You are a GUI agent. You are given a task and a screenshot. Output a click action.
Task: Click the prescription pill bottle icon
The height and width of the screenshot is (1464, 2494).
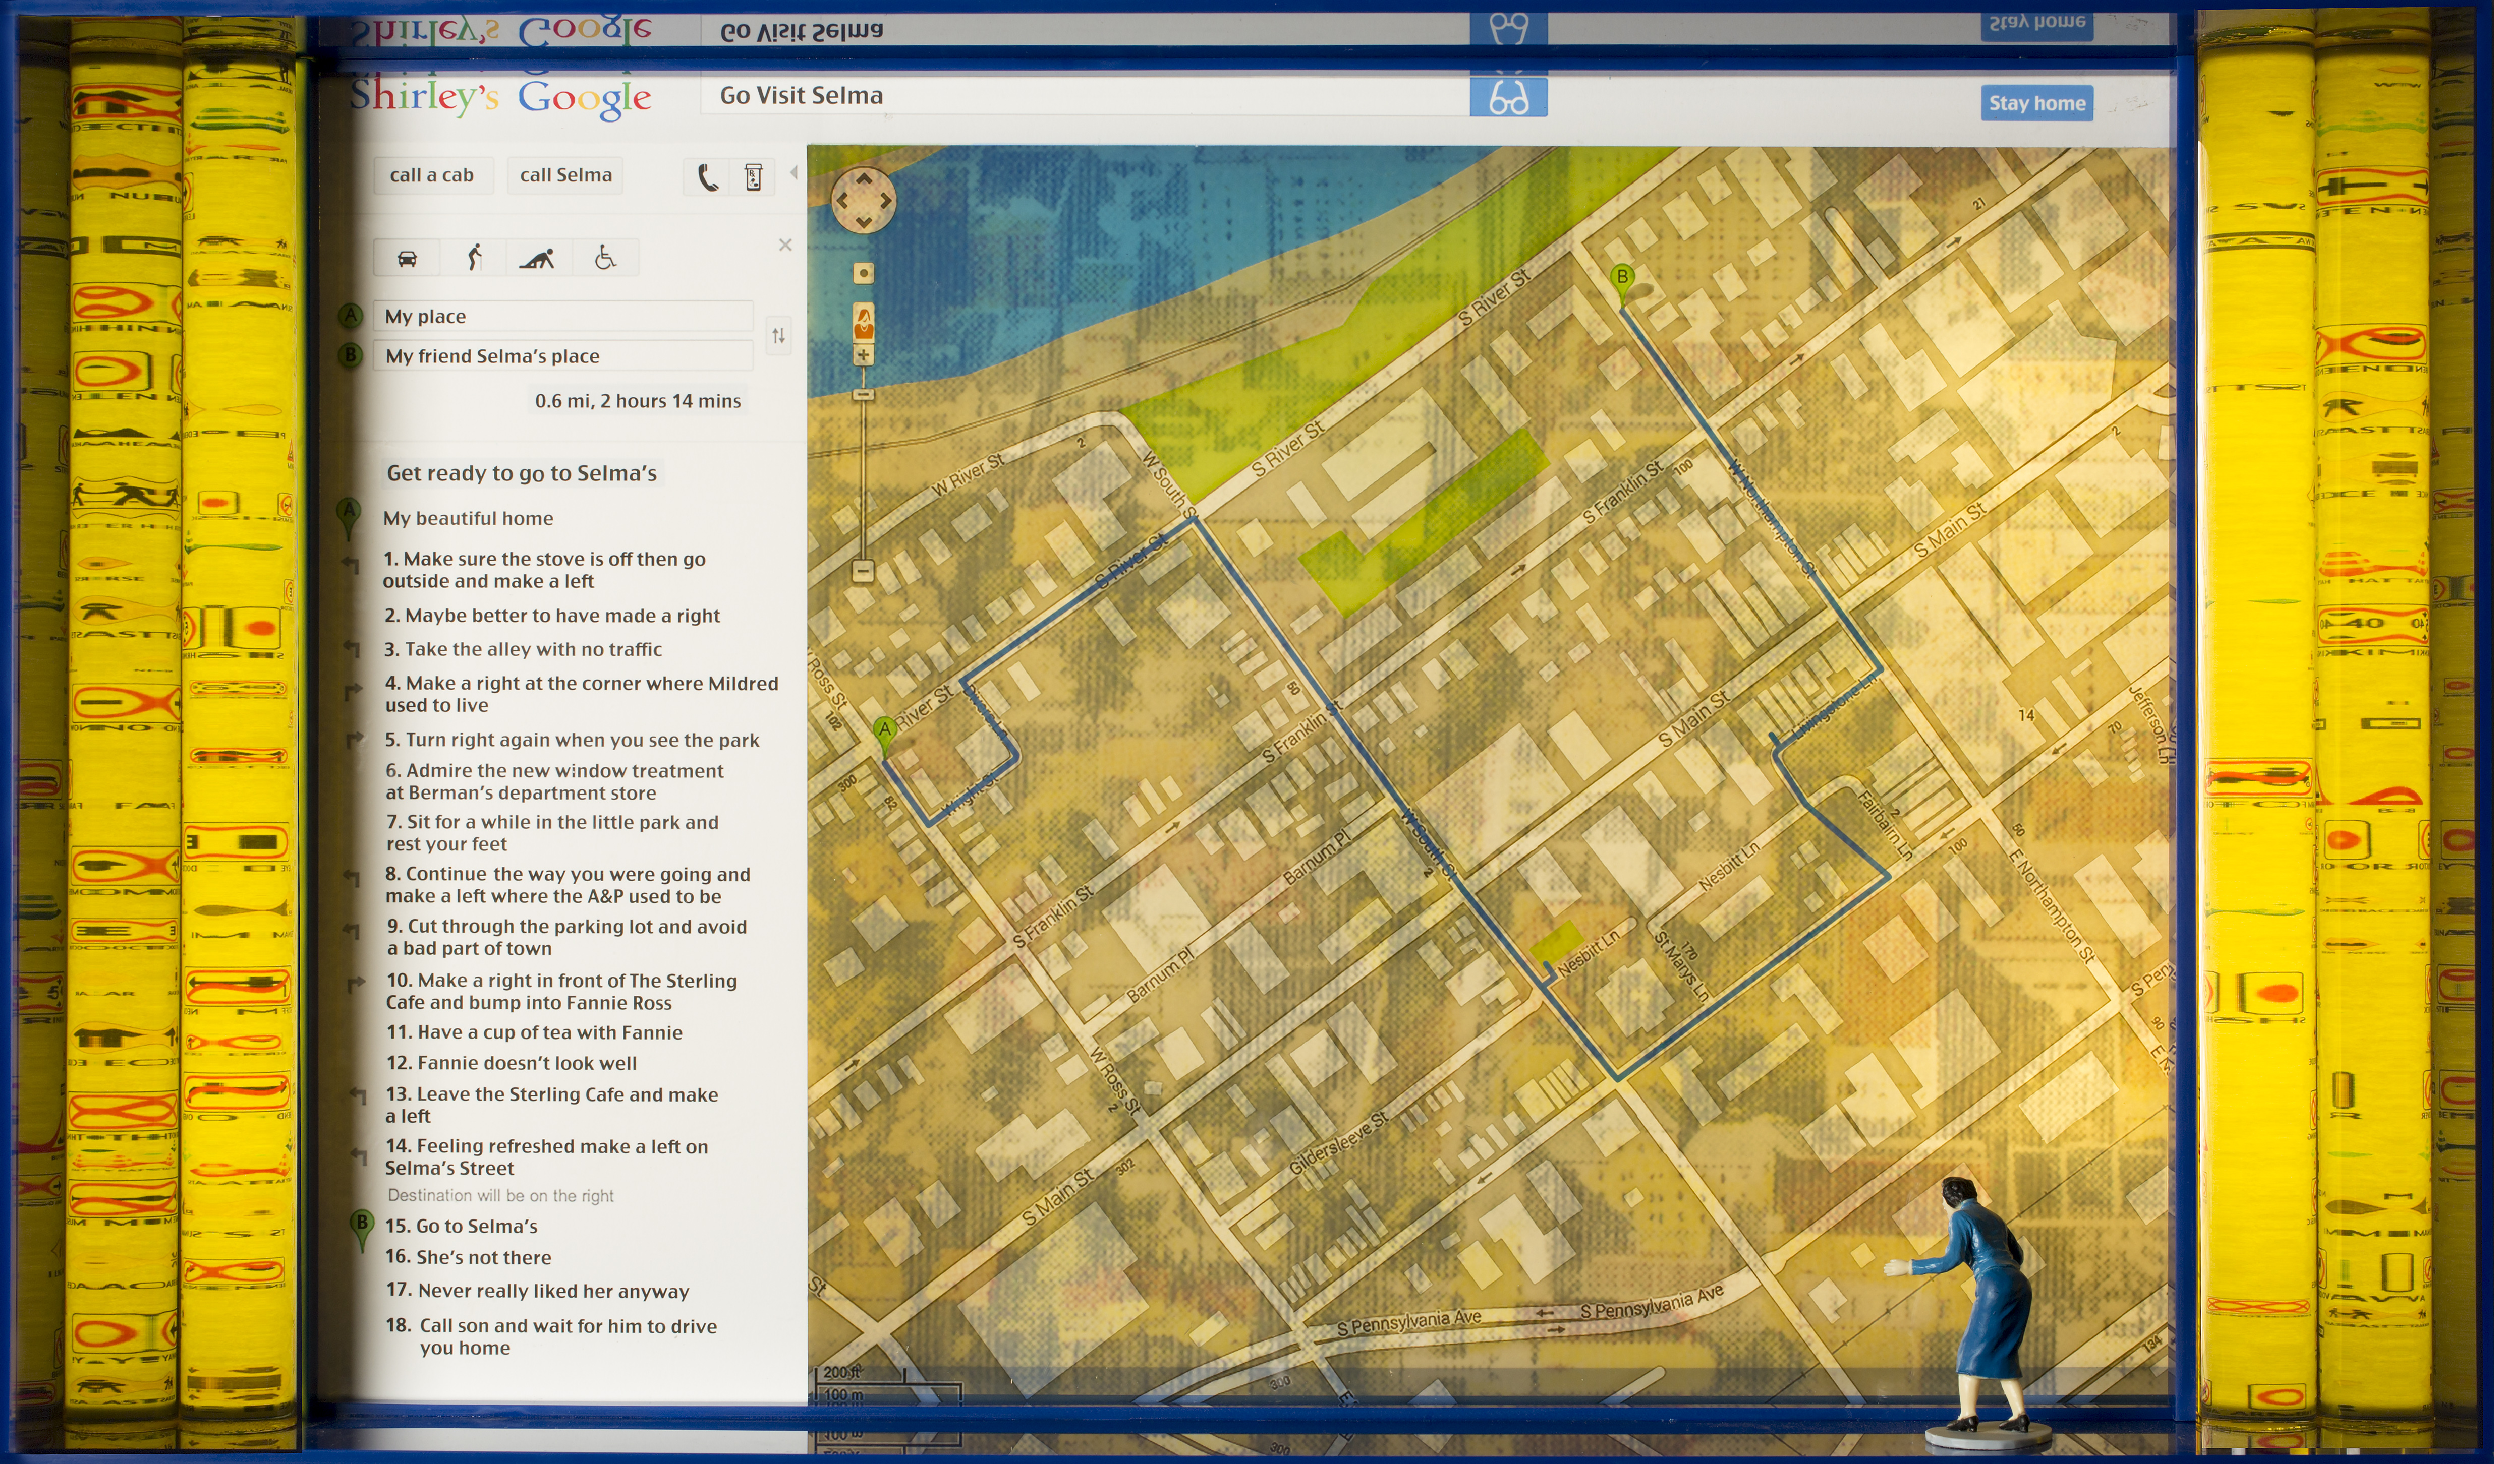(x=753, y=177)
